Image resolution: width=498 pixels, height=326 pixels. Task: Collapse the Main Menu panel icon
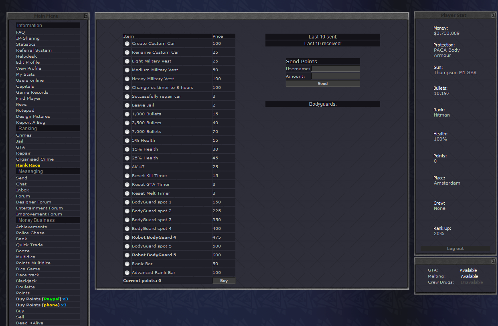coord(85,16)
